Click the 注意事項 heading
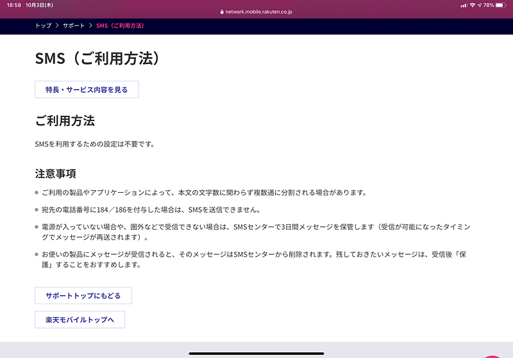Screen dimensions: 513x358 click(x=55, y=174)
